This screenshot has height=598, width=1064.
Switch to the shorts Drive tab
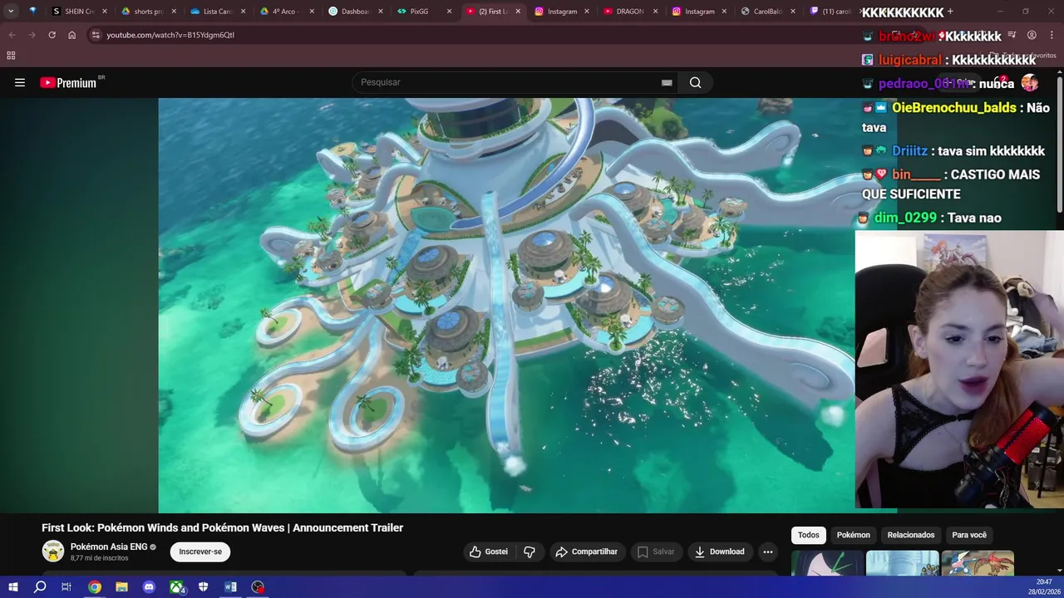(148, 12)
